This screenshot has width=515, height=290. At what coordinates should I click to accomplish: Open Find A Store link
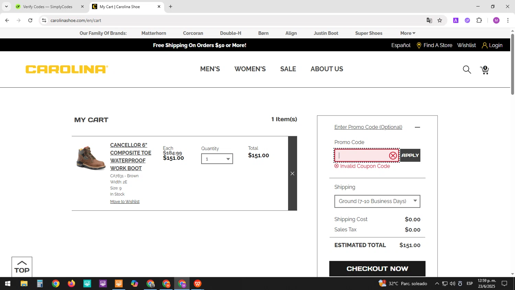pyautogui.click(x=434, y=45)
